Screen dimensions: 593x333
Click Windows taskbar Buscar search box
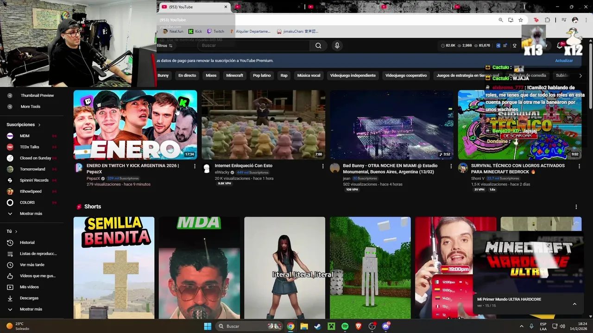[249, 326]
